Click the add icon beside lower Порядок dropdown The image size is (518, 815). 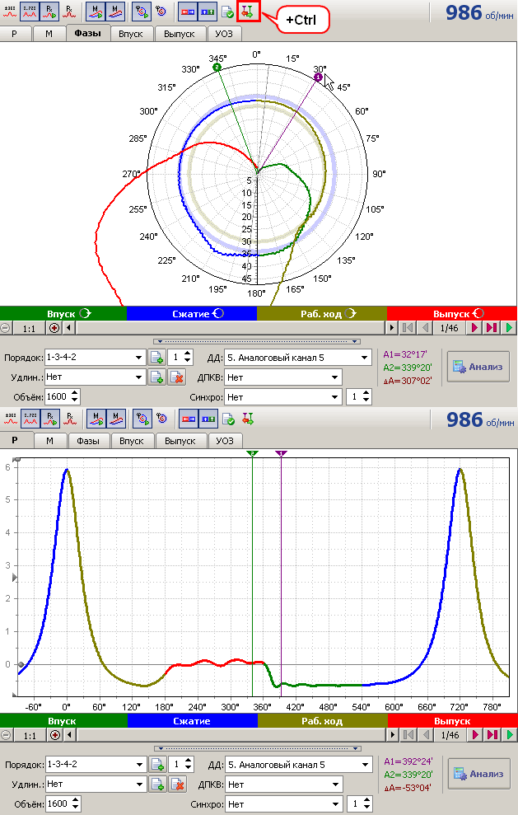coord(156,765)
